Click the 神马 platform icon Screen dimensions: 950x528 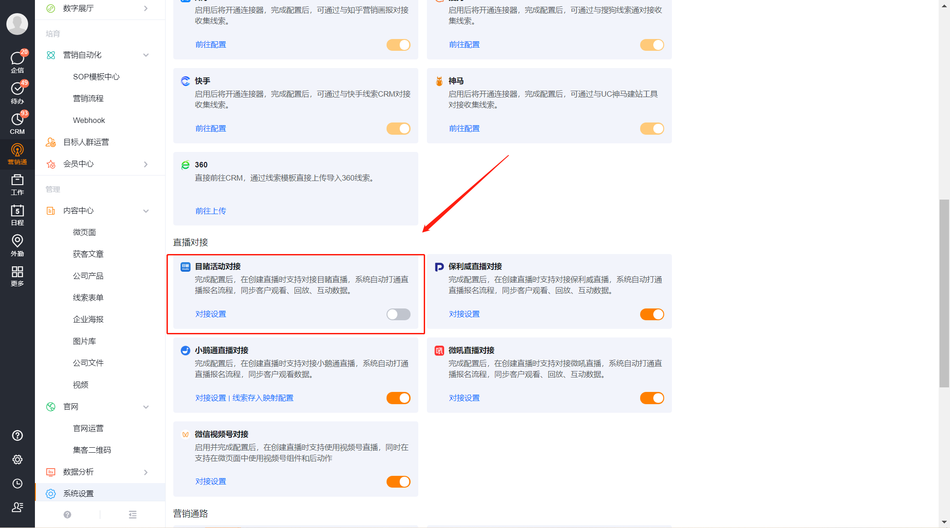pos(439,81)
